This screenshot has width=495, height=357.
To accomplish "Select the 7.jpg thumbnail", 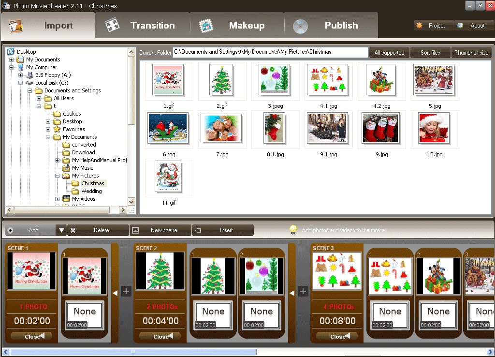I will click(222, 130).
